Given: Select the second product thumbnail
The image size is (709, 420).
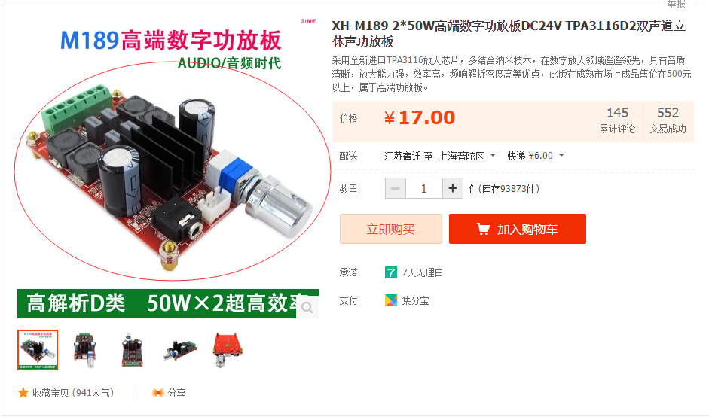Looking at the screenshot, I should pos(84,350).
